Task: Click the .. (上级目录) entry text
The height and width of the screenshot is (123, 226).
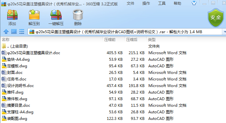Action: 18,46
